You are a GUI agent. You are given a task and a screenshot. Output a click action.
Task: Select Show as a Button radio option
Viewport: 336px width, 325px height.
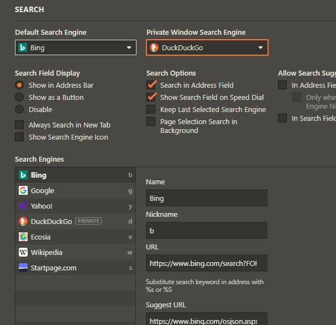pyautogui.click(x=19, y=97)
